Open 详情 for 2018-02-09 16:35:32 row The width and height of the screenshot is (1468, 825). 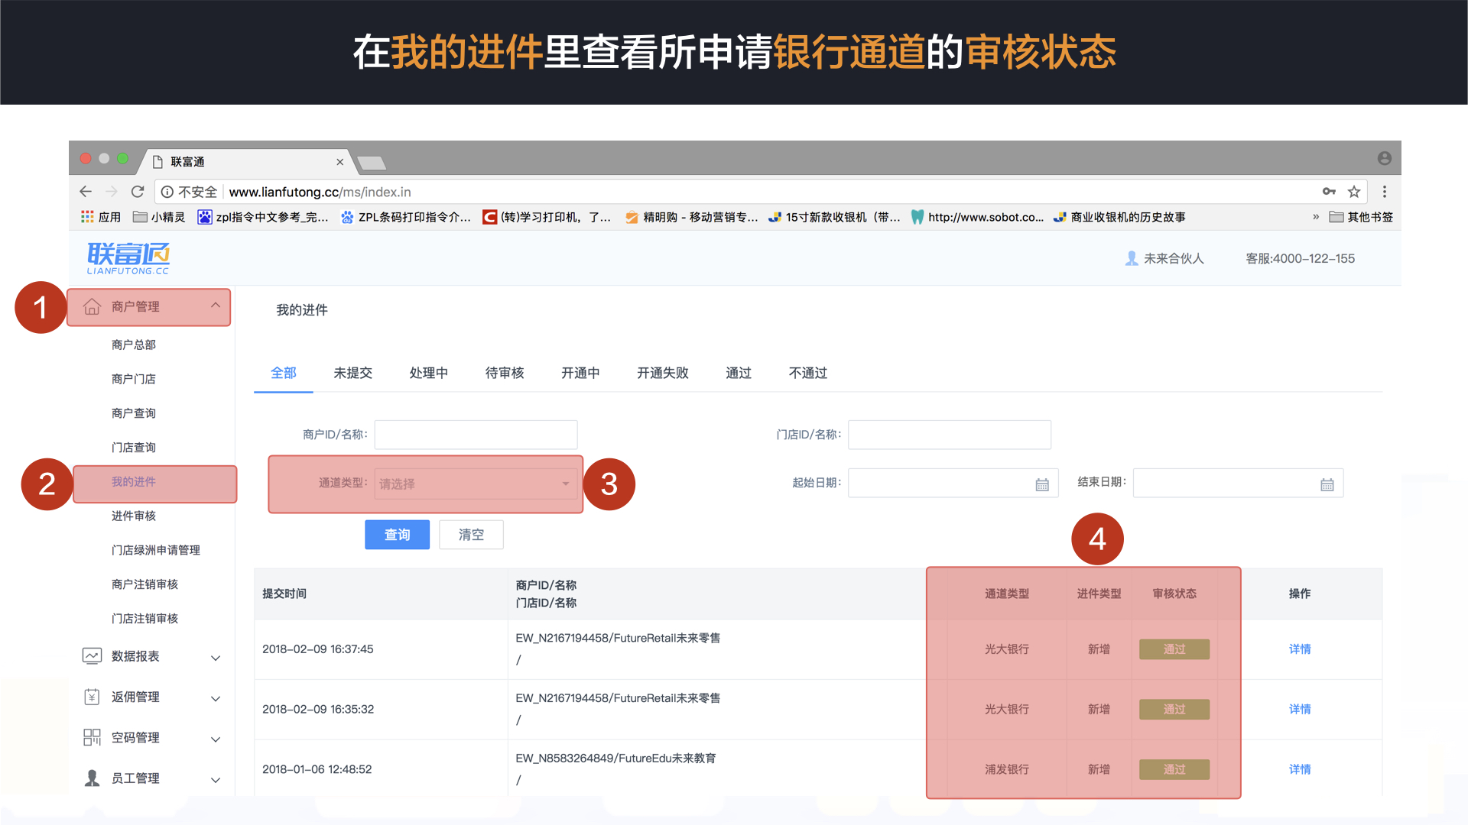1300,709
